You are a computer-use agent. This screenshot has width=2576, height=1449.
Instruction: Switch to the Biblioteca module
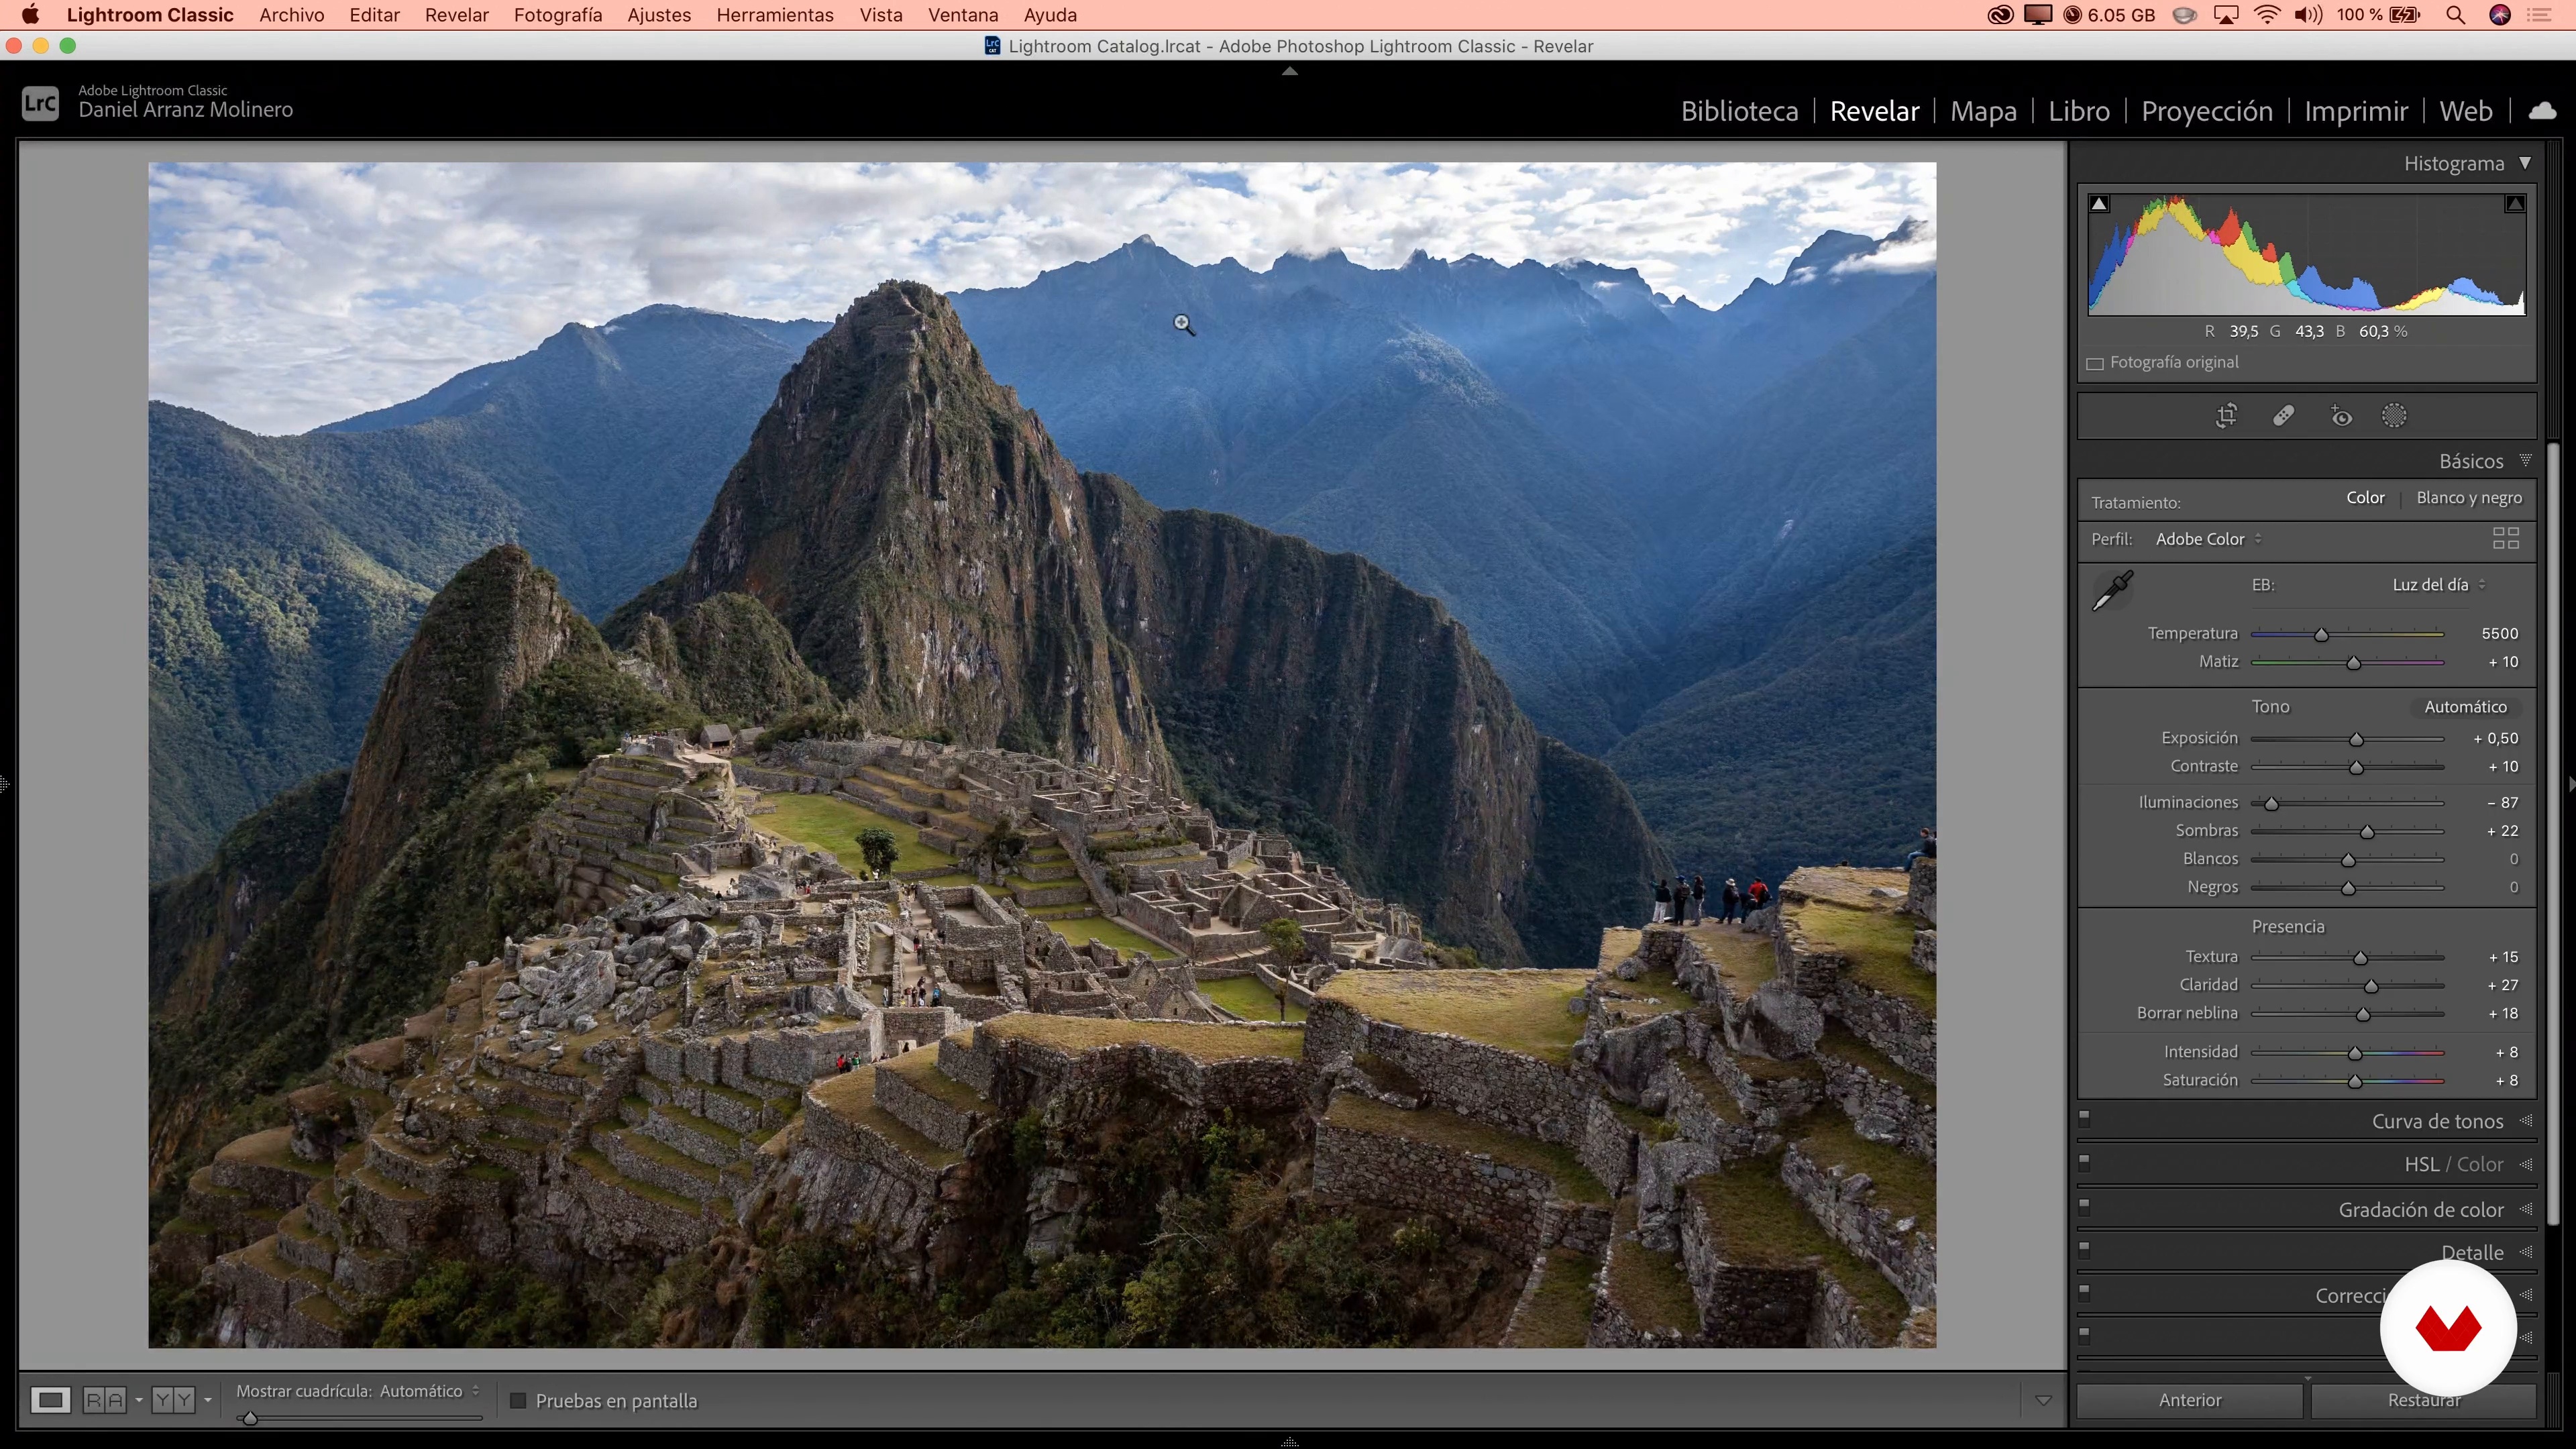click(1739, 111)
